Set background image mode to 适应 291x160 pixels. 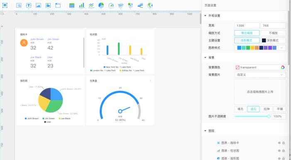tap(253, 109)
